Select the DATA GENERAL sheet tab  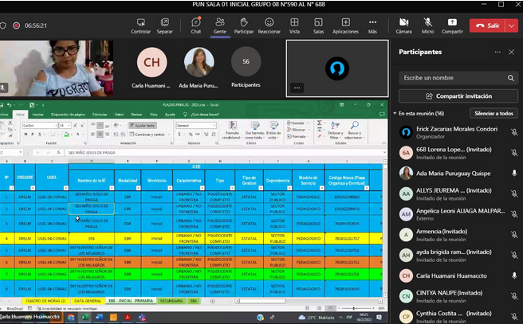click(87, 301)
